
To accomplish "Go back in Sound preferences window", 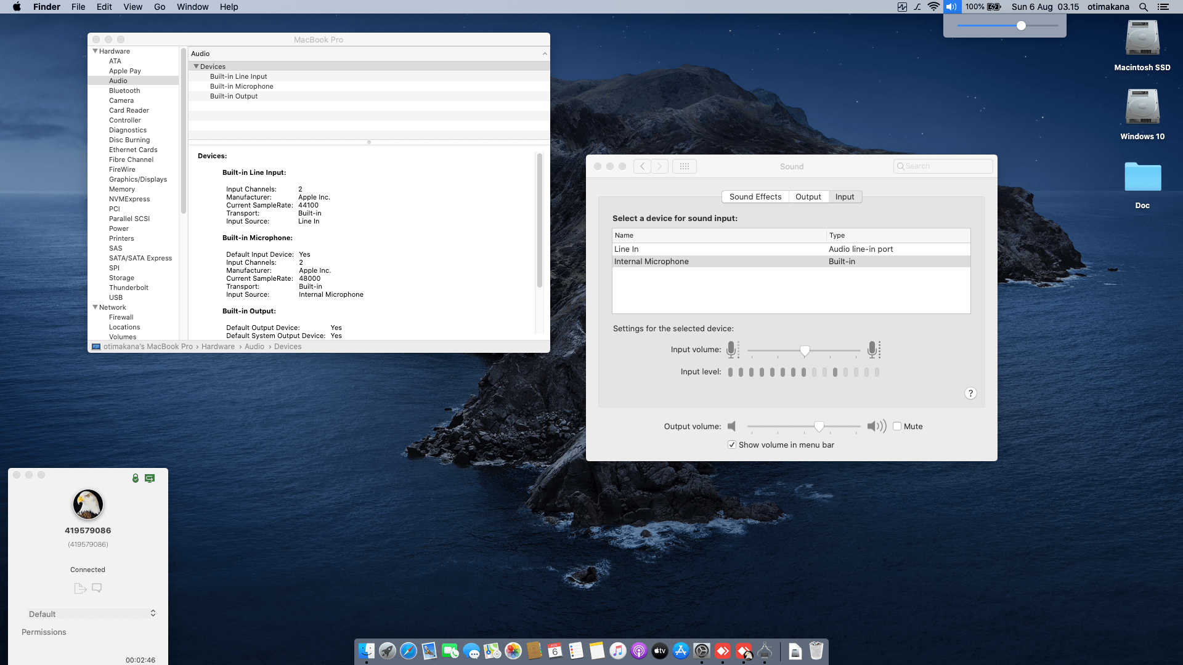I will click(642, 166).
